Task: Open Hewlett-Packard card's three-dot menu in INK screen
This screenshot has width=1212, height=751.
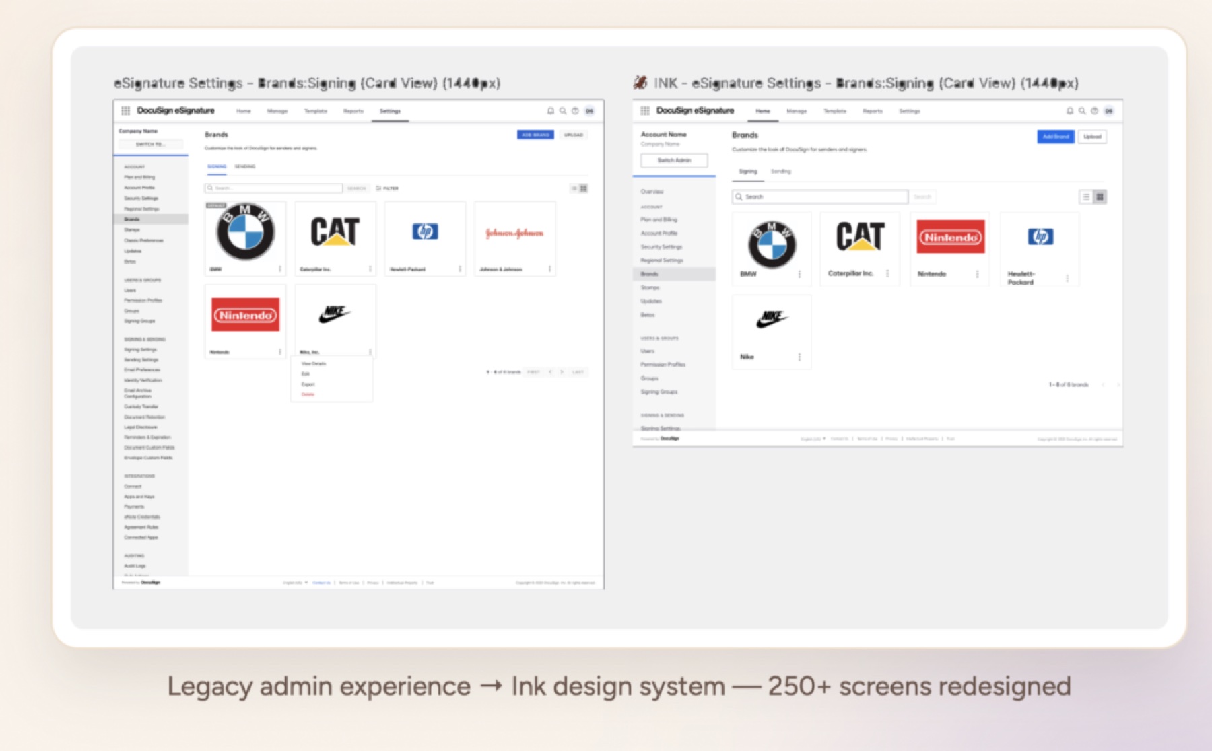Action: [1067, 278]
